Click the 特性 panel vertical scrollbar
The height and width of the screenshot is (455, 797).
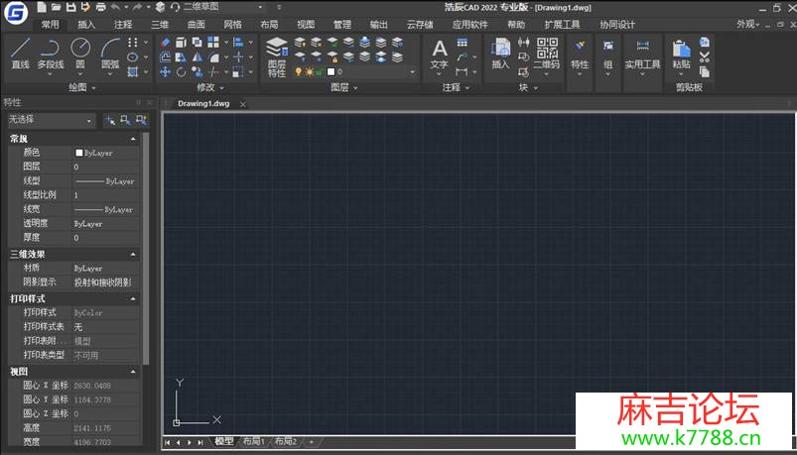(x=146, y=249)
